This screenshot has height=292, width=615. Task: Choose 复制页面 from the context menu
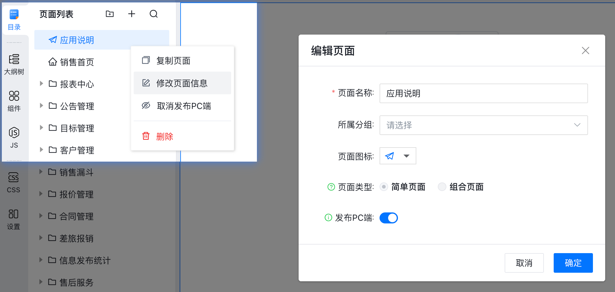173,61
